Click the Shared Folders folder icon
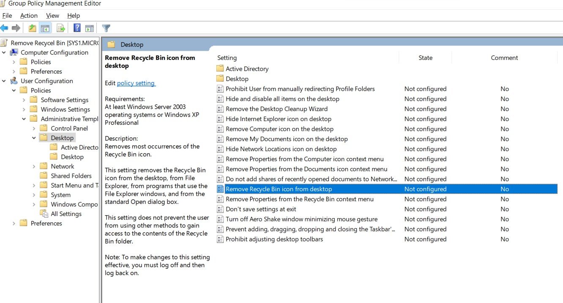The image size is (563, 303). (44, 176)
